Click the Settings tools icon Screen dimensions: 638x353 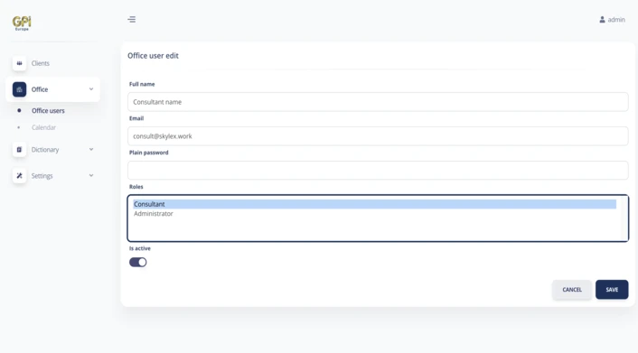19,176
